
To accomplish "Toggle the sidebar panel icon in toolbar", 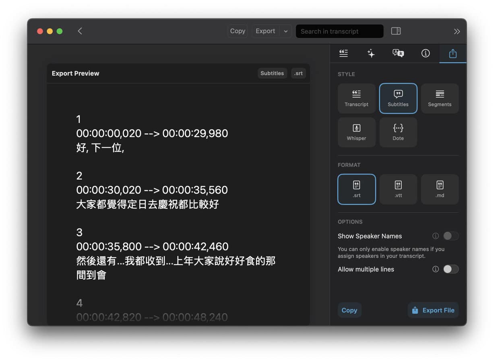I will coord(396,31).
